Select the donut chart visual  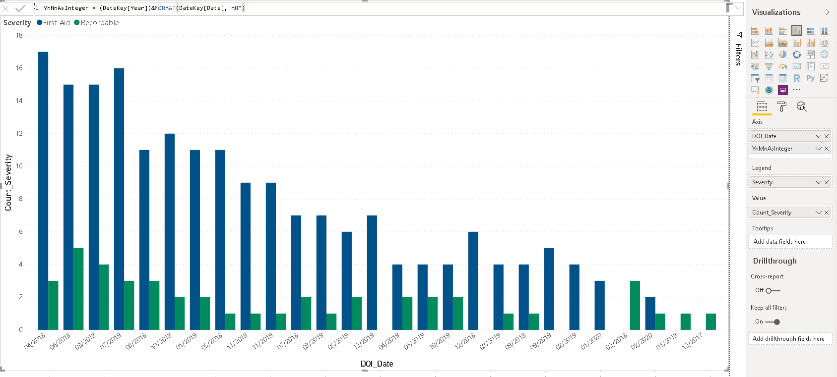[x=797, y=54]
